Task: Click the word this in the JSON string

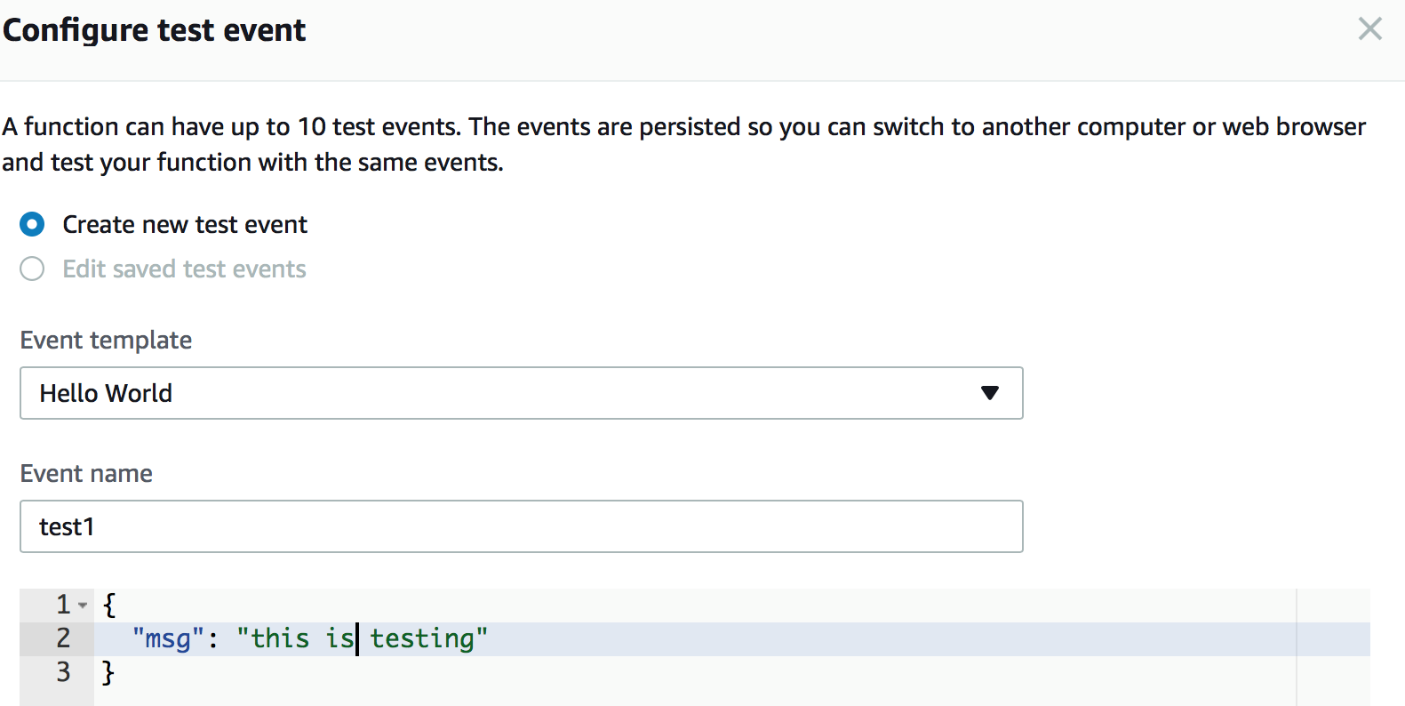Action: click(280, 638)
